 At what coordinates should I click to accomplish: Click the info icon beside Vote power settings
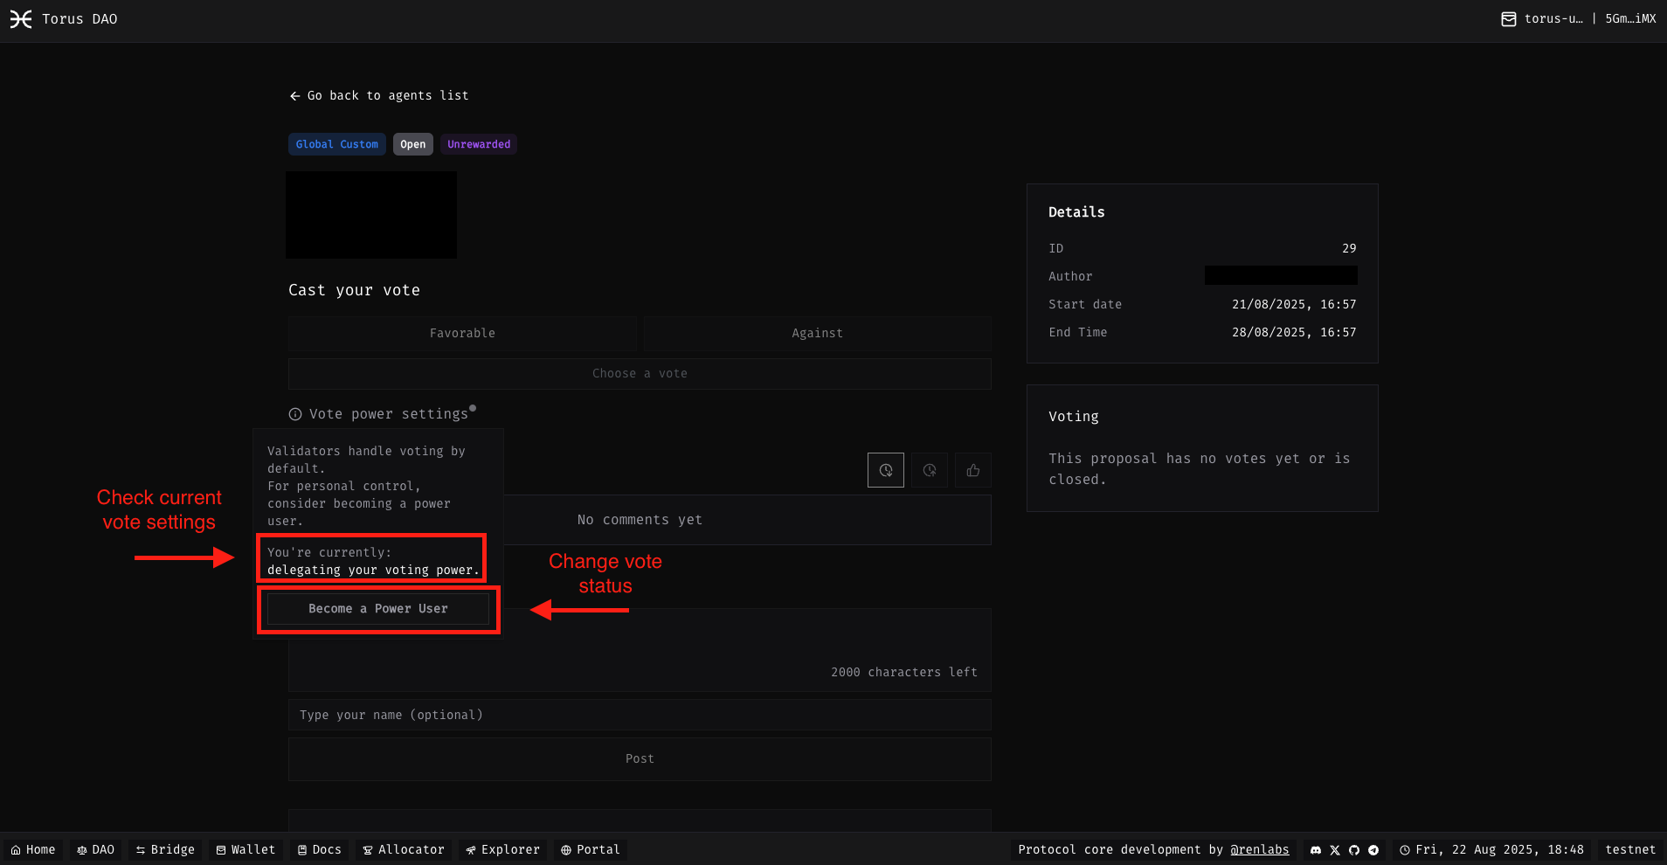pos(295,413)
